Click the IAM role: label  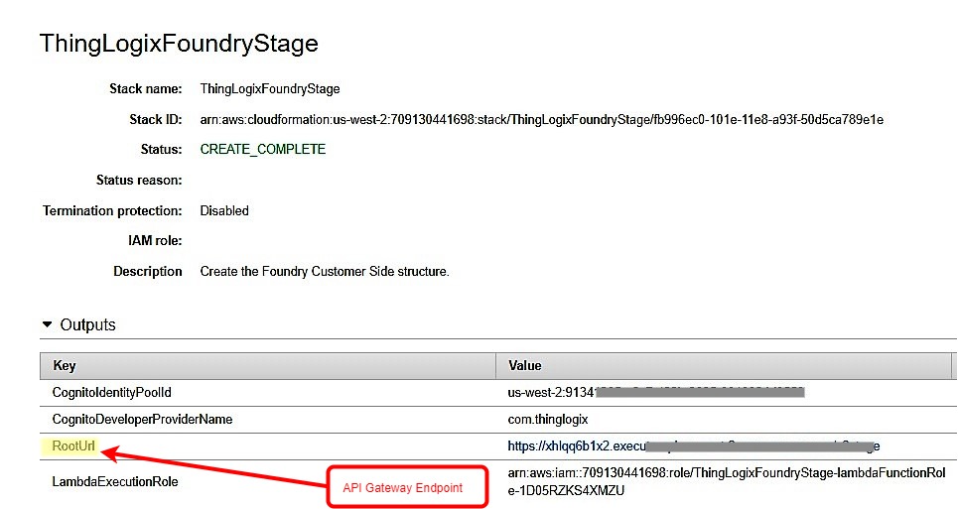click(x=155, y=240)
